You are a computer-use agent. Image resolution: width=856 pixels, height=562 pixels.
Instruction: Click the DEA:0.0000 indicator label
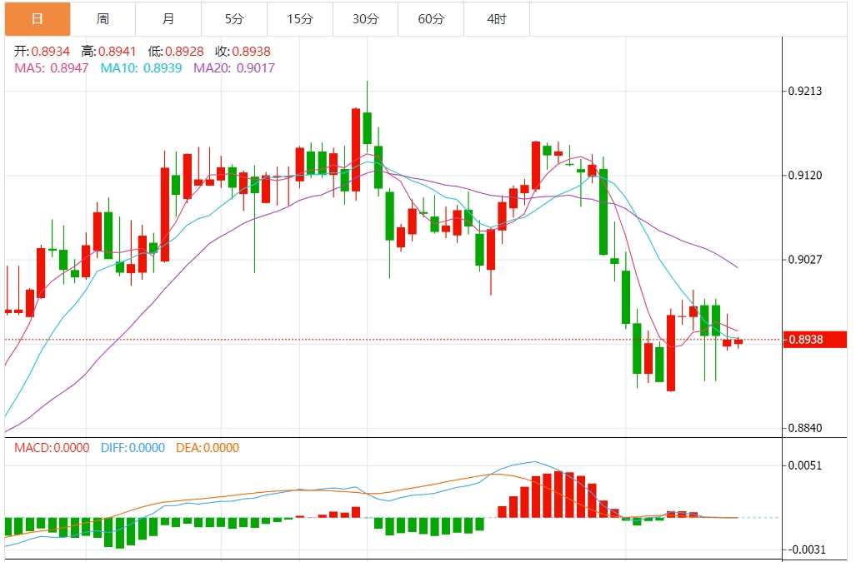(x=208, y=448)
